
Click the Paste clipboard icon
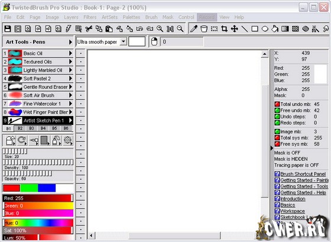click(x=109, y=29)
